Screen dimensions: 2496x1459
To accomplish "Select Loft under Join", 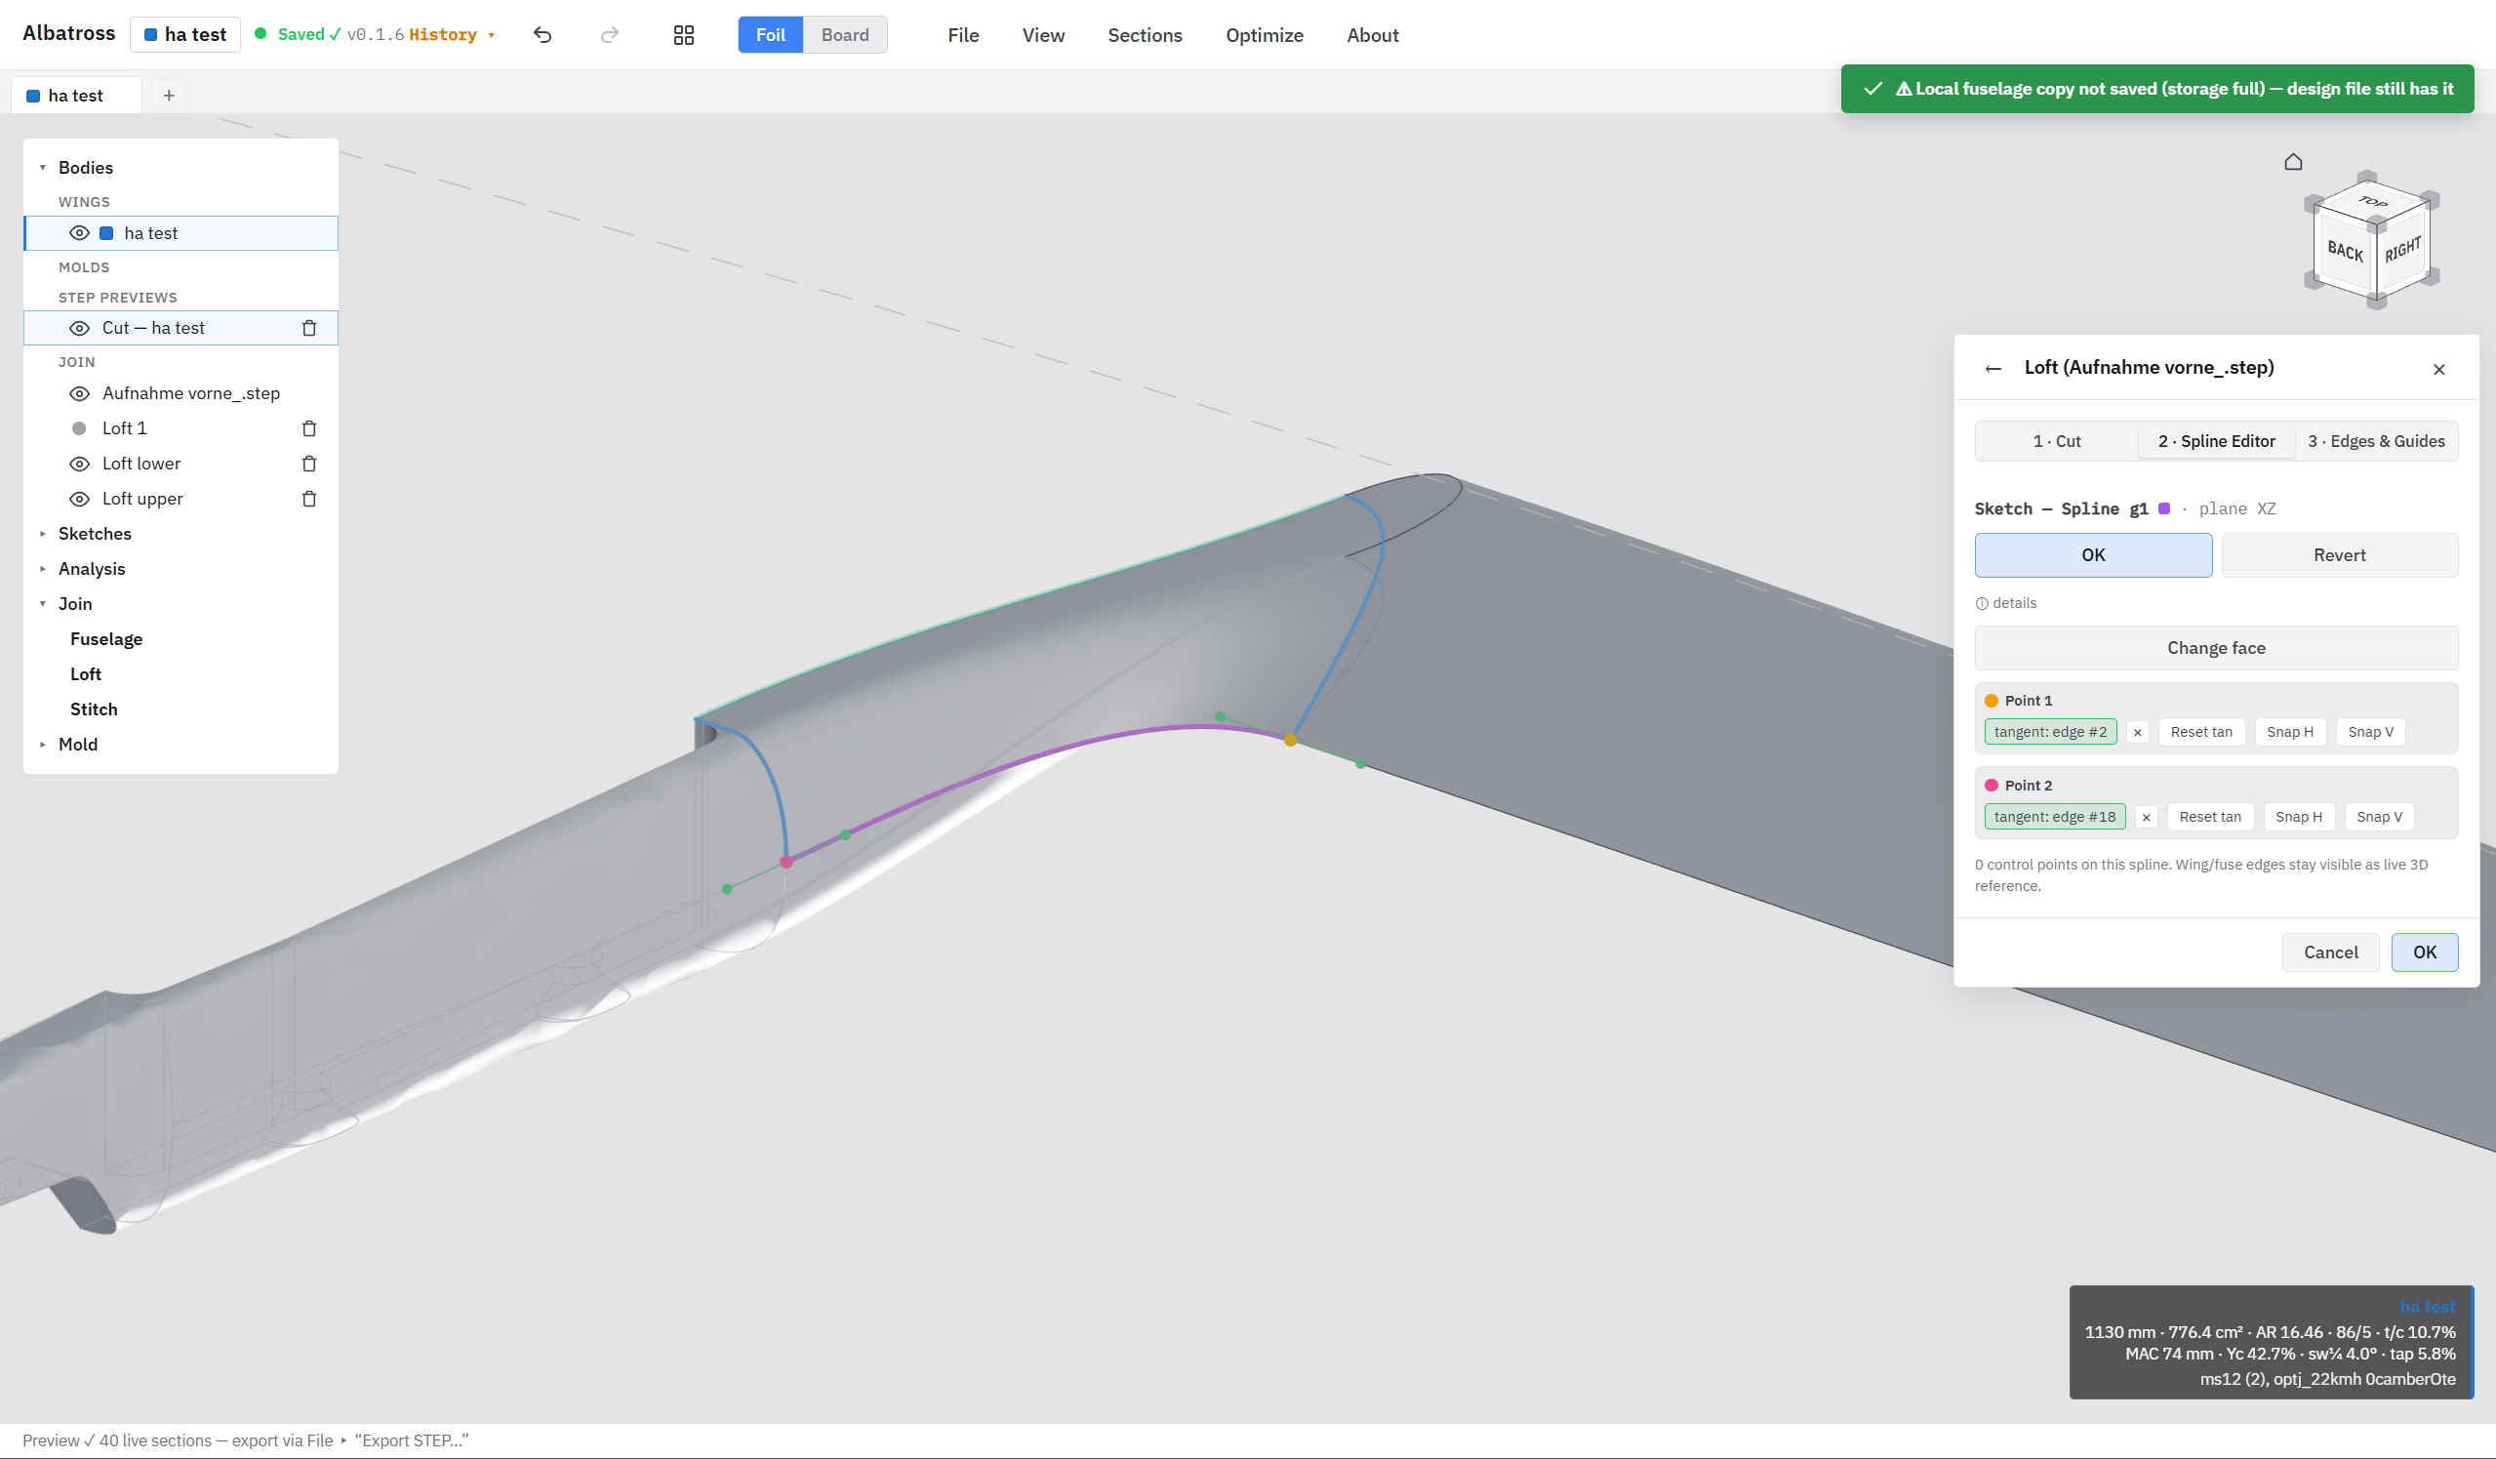I will [85, 674].
